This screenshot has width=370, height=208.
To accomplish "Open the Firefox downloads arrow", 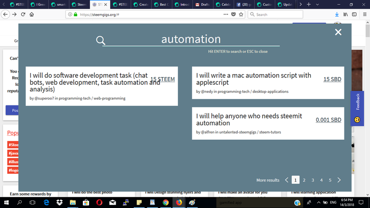I will pos(337,14).
